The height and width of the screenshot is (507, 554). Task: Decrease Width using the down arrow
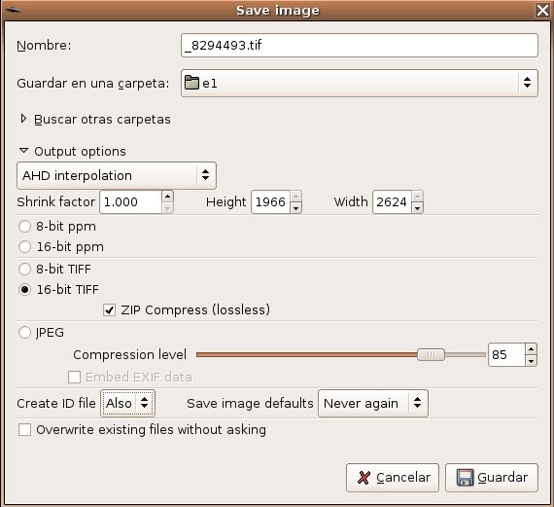click(x=417, y=208)
